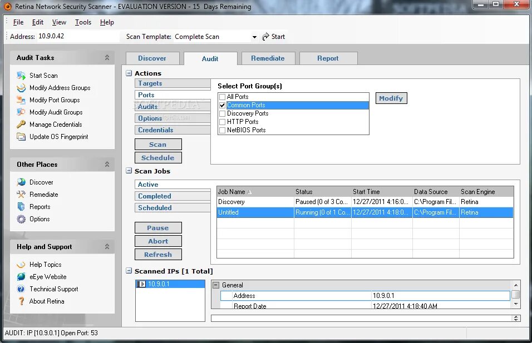Switch to the Discover tab
Image resolution: width=532 pixels, height=343 pixels.
[152, 58]
